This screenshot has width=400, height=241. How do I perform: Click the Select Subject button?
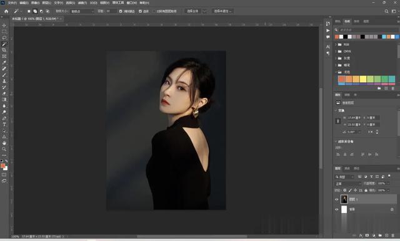click(x=192, y=11)
